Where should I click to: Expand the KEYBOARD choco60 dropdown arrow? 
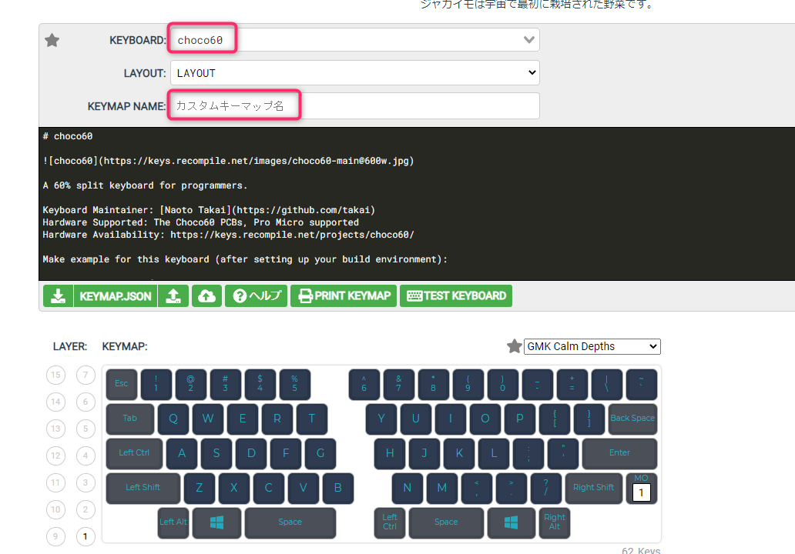[x=528, y=40]
